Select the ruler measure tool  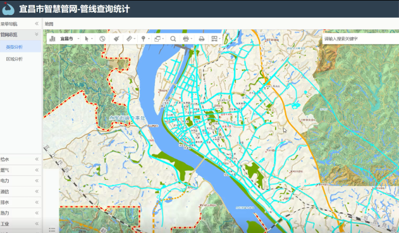click(129, 39)
